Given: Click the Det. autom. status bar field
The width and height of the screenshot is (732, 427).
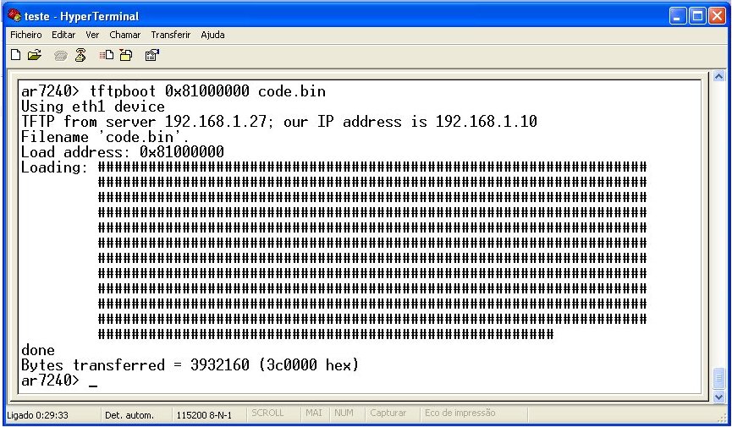Looking at the screenshot, I should (x=129, y=415).
